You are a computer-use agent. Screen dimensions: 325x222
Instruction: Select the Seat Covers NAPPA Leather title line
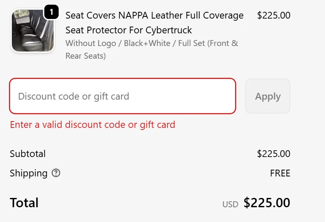(154, 15)
